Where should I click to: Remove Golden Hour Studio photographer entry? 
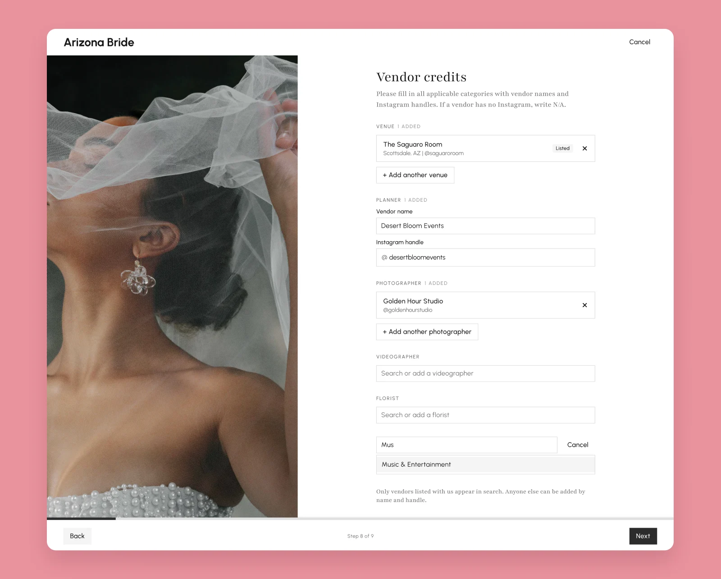[x=584, y=305]
